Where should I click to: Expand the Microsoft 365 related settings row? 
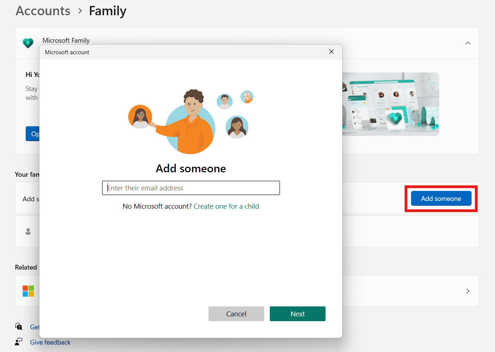pyautogui.click(x=467, y=291)
